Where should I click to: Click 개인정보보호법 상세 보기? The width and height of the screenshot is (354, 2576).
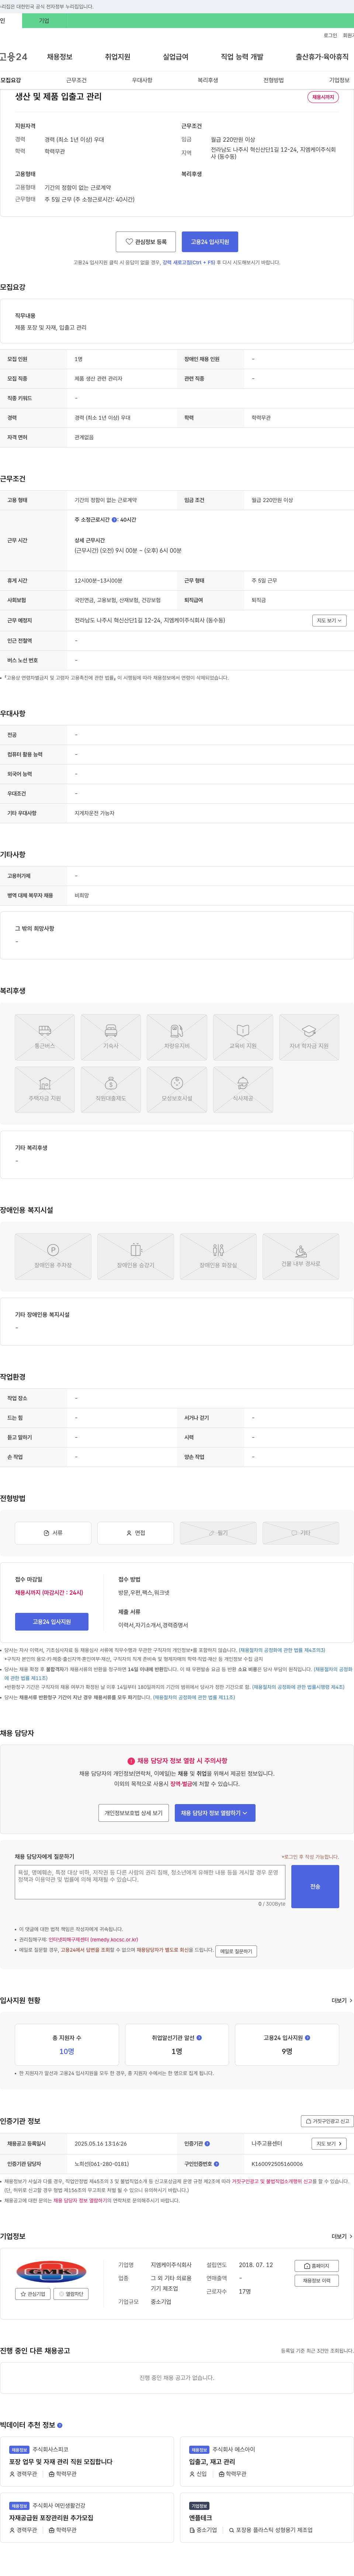[x=133, y=1813]
